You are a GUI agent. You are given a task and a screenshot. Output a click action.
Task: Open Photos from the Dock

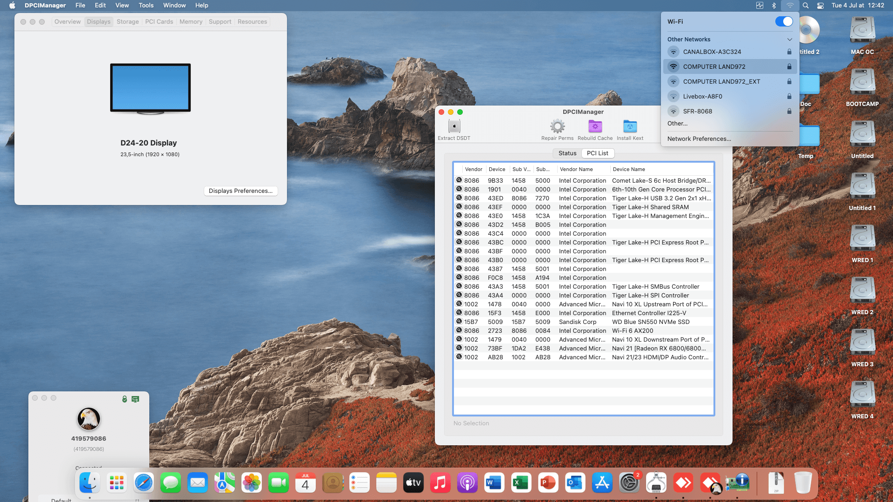(x=251, y=483)
